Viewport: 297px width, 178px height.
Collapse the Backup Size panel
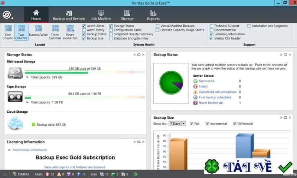281,118
